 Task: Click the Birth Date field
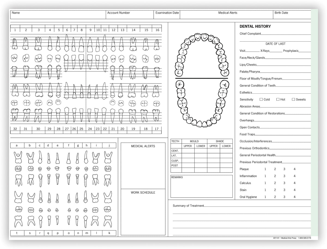point(292,15)
